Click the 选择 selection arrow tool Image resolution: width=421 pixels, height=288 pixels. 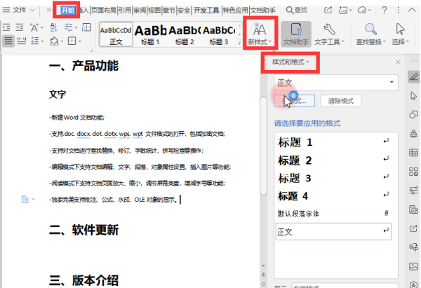click(x=400, y=34)
